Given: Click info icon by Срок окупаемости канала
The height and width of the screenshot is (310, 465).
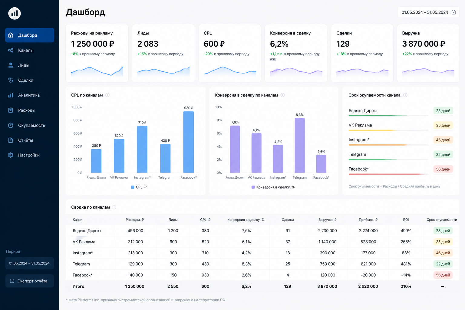Looking at the screenshot, I should pyautogui.click(x=405, y=95).
